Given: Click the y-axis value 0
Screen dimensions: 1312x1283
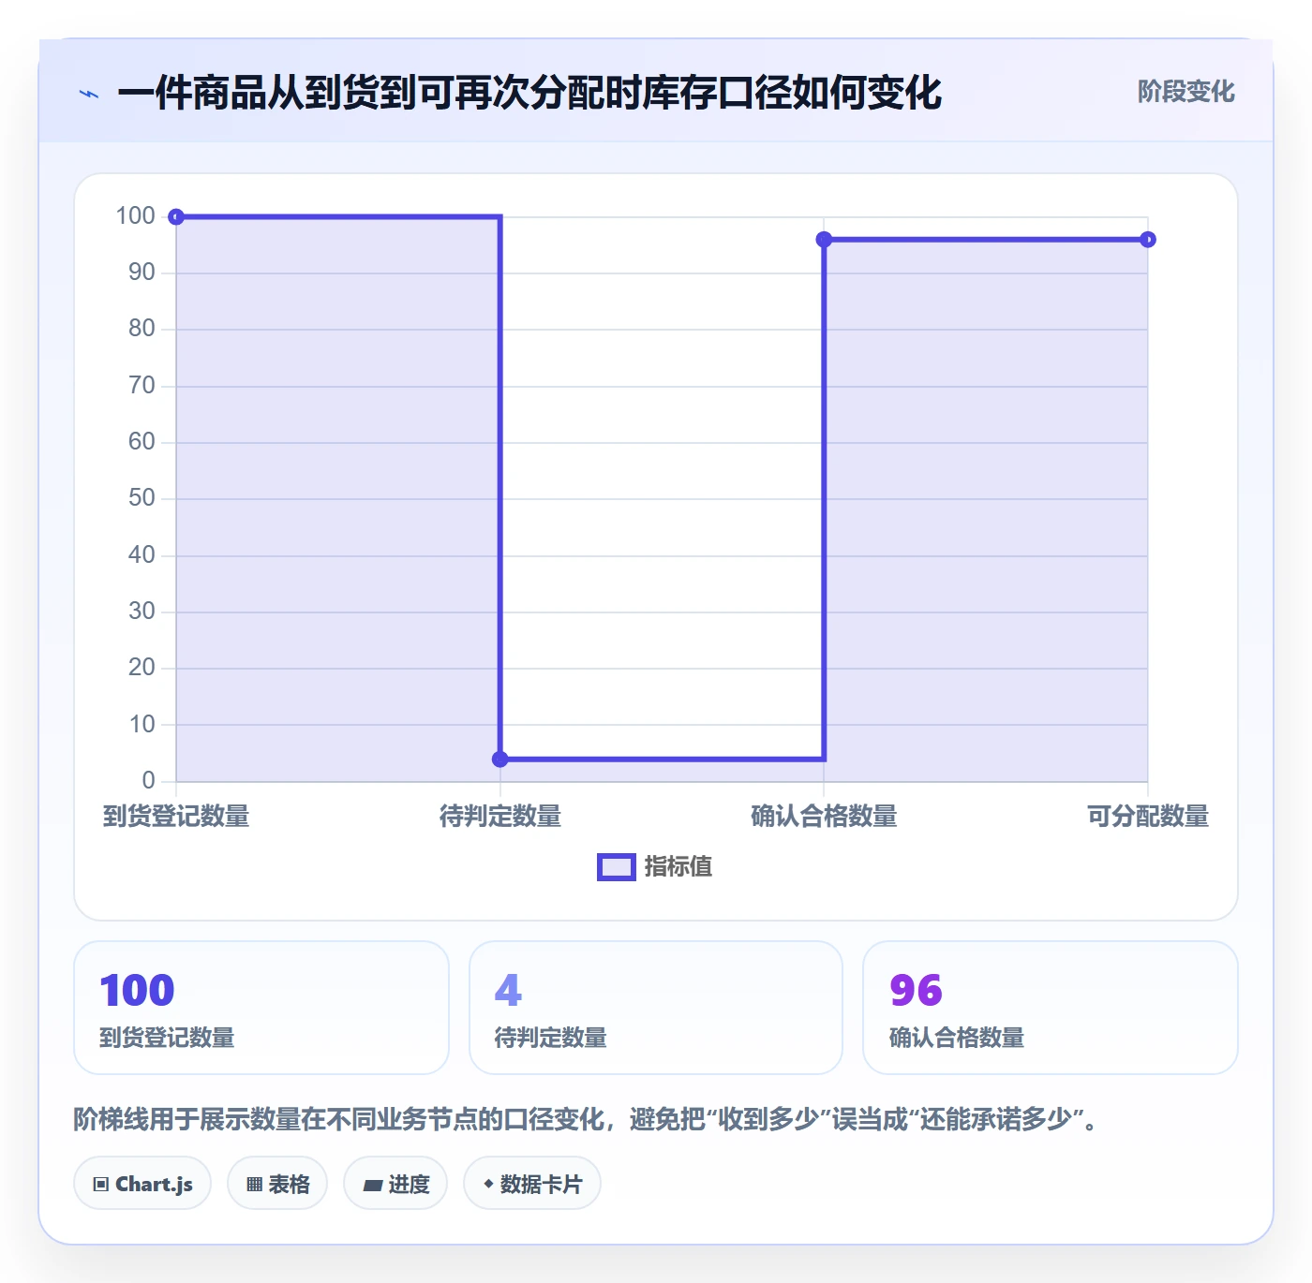Looking at the screenshot, I should coord(148,781).
